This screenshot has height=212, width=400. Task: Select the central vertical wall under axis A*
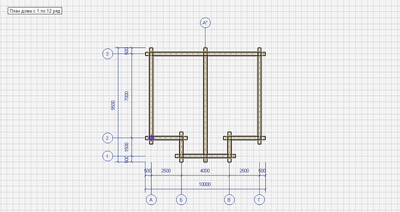click(205, 102)
